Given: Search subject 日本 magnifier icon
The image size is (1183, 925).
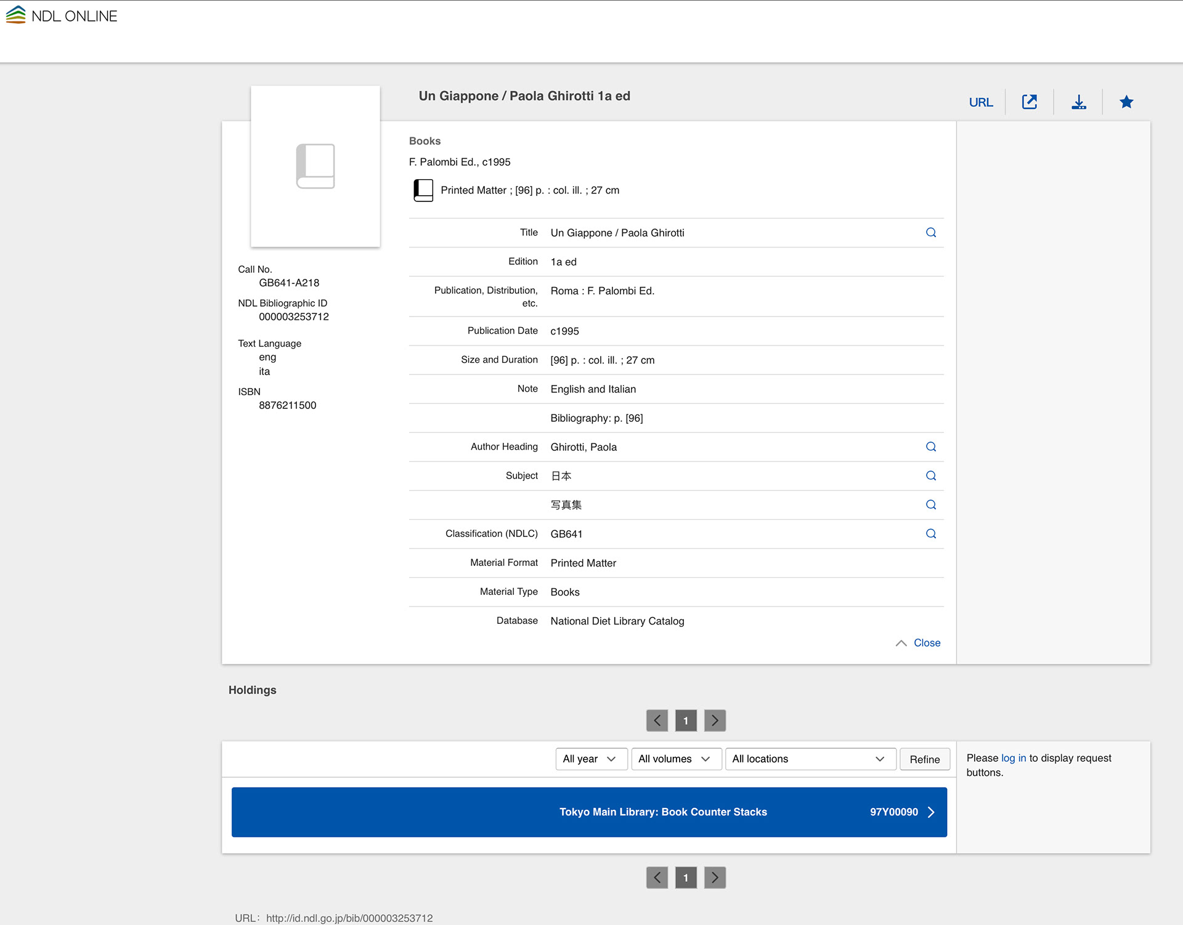Looking at the screenshot, I should [930, 476].
